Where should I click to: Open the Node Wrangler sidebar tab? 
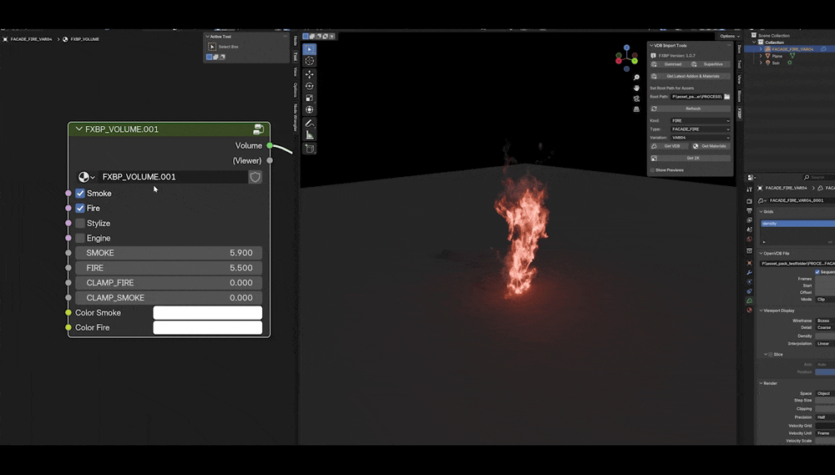pyautogui.click(x=295, y=117)
